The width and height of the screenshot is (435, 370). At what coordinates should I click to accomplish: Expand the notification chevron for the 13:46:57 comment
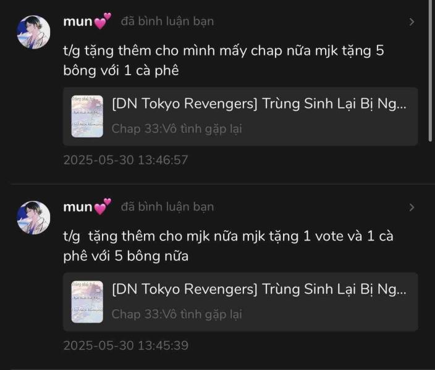[412, 22]
